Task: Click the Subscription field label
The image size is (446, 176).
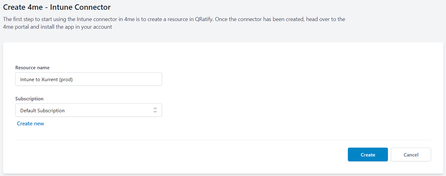Action: [29, 99]
